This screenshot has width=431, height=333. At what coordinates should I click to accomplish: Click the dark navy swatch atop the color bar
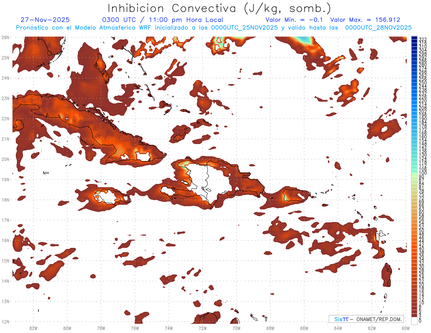[414, 38]
